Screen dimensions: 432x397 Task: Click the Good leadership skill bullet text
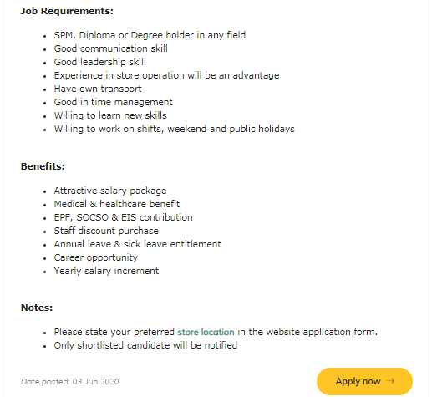tap(100, 62)
